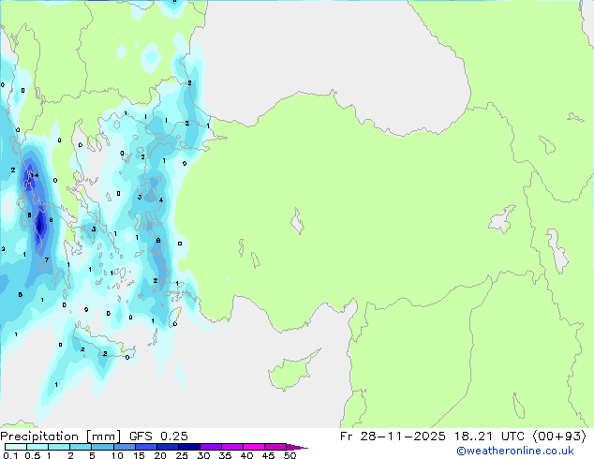Click the 0.1–0.5 mm palest cyan legend swatch

coord(16,447)
